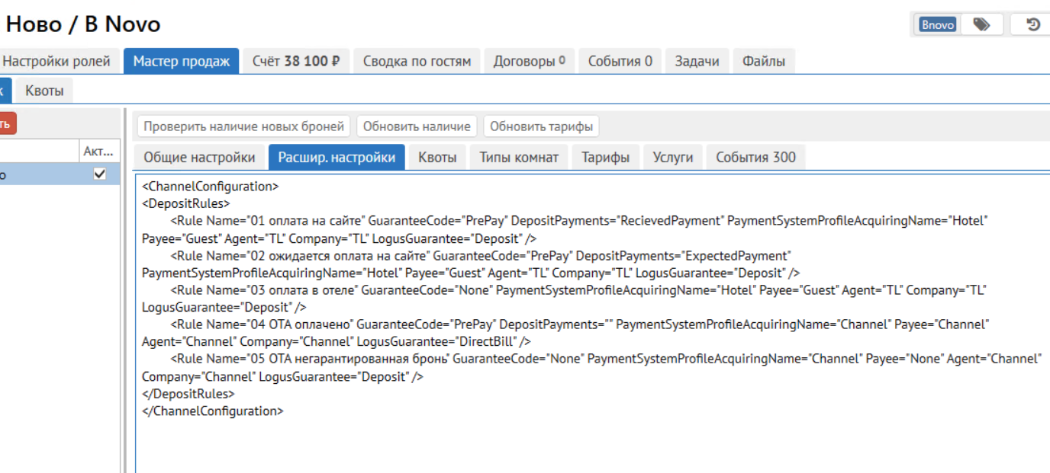Image resolution: width=1050 pixels, height=473 pixels.
Task: Click the Обновить тарифы button
Action: (x=541, y=126)
